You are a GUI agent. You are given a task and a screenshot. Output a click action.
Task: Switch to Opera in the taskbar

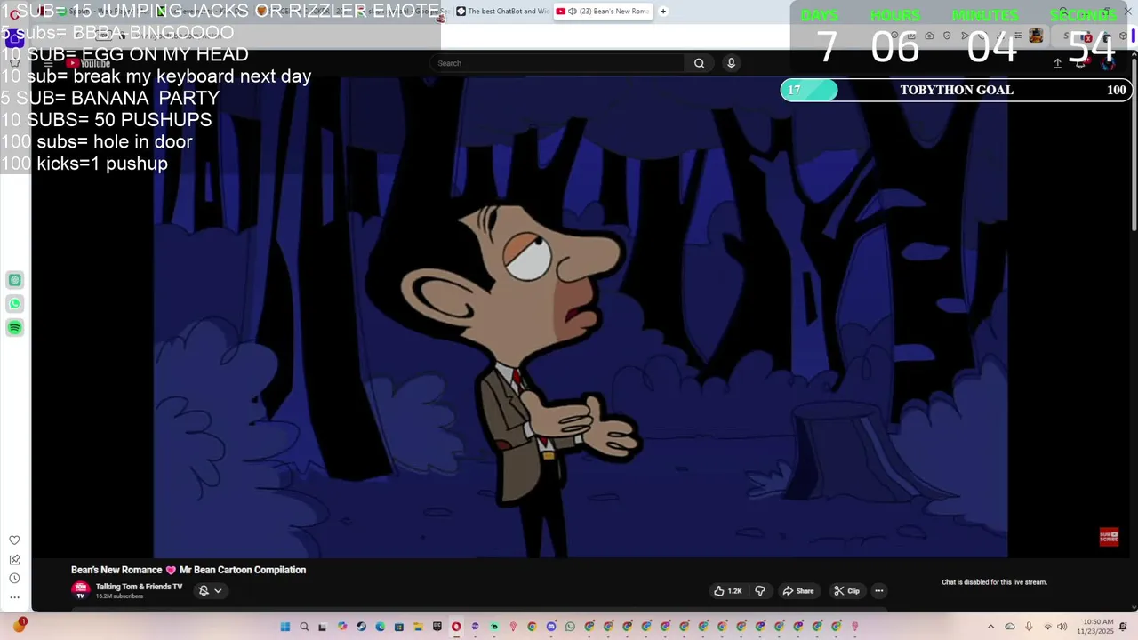tap(456, 627)
